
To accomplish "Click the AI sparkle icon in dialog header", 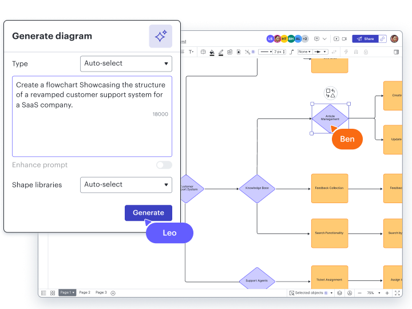I will [x=160, y=36].
